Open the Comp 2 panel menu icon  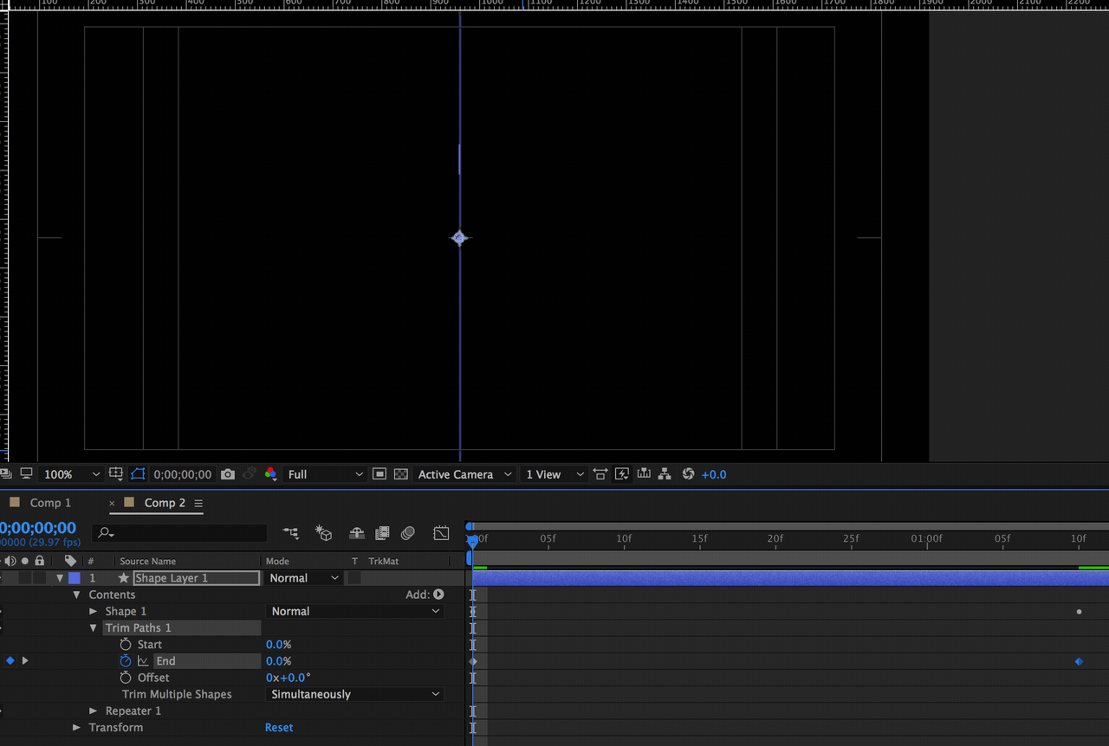click(198, 504)
